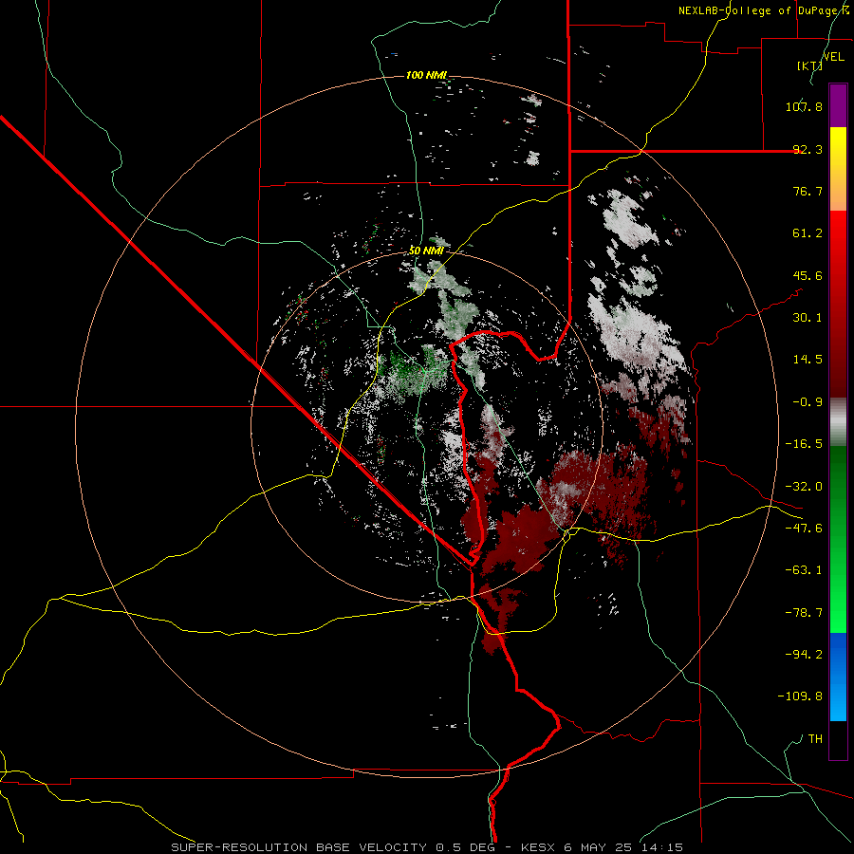Click the 50 NMI range ring label

tap(426, 251)
